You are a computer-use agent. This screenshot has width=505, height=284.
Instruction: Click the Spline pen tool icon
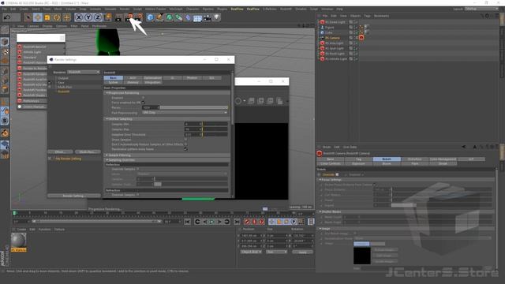click(x=159, y=17)
